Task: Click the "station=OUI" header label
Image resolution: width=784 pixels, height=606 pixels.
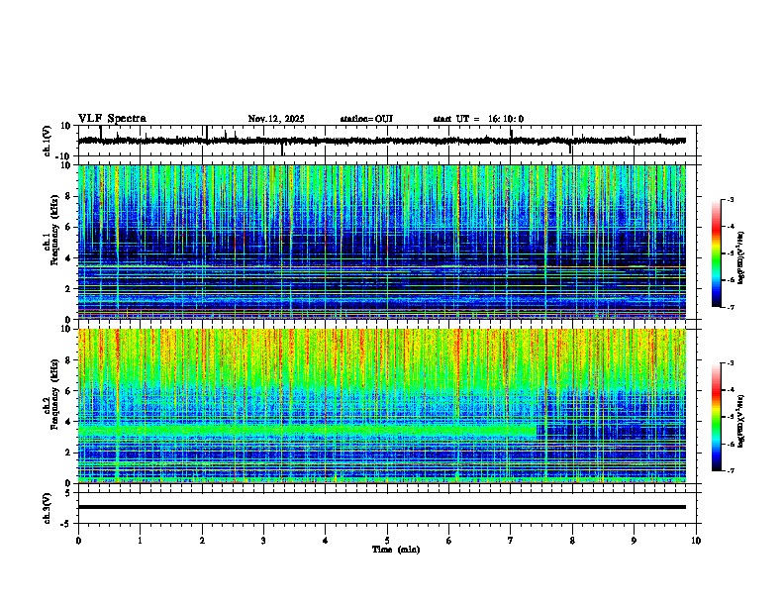Action: click(x=366, y=119)
